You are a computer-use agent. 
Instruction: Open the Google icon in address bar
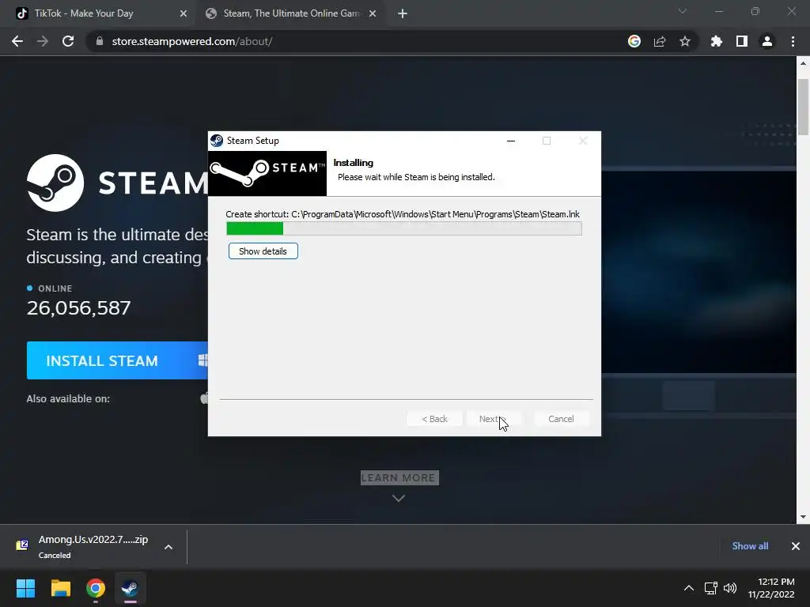click(x=634, y=41)
